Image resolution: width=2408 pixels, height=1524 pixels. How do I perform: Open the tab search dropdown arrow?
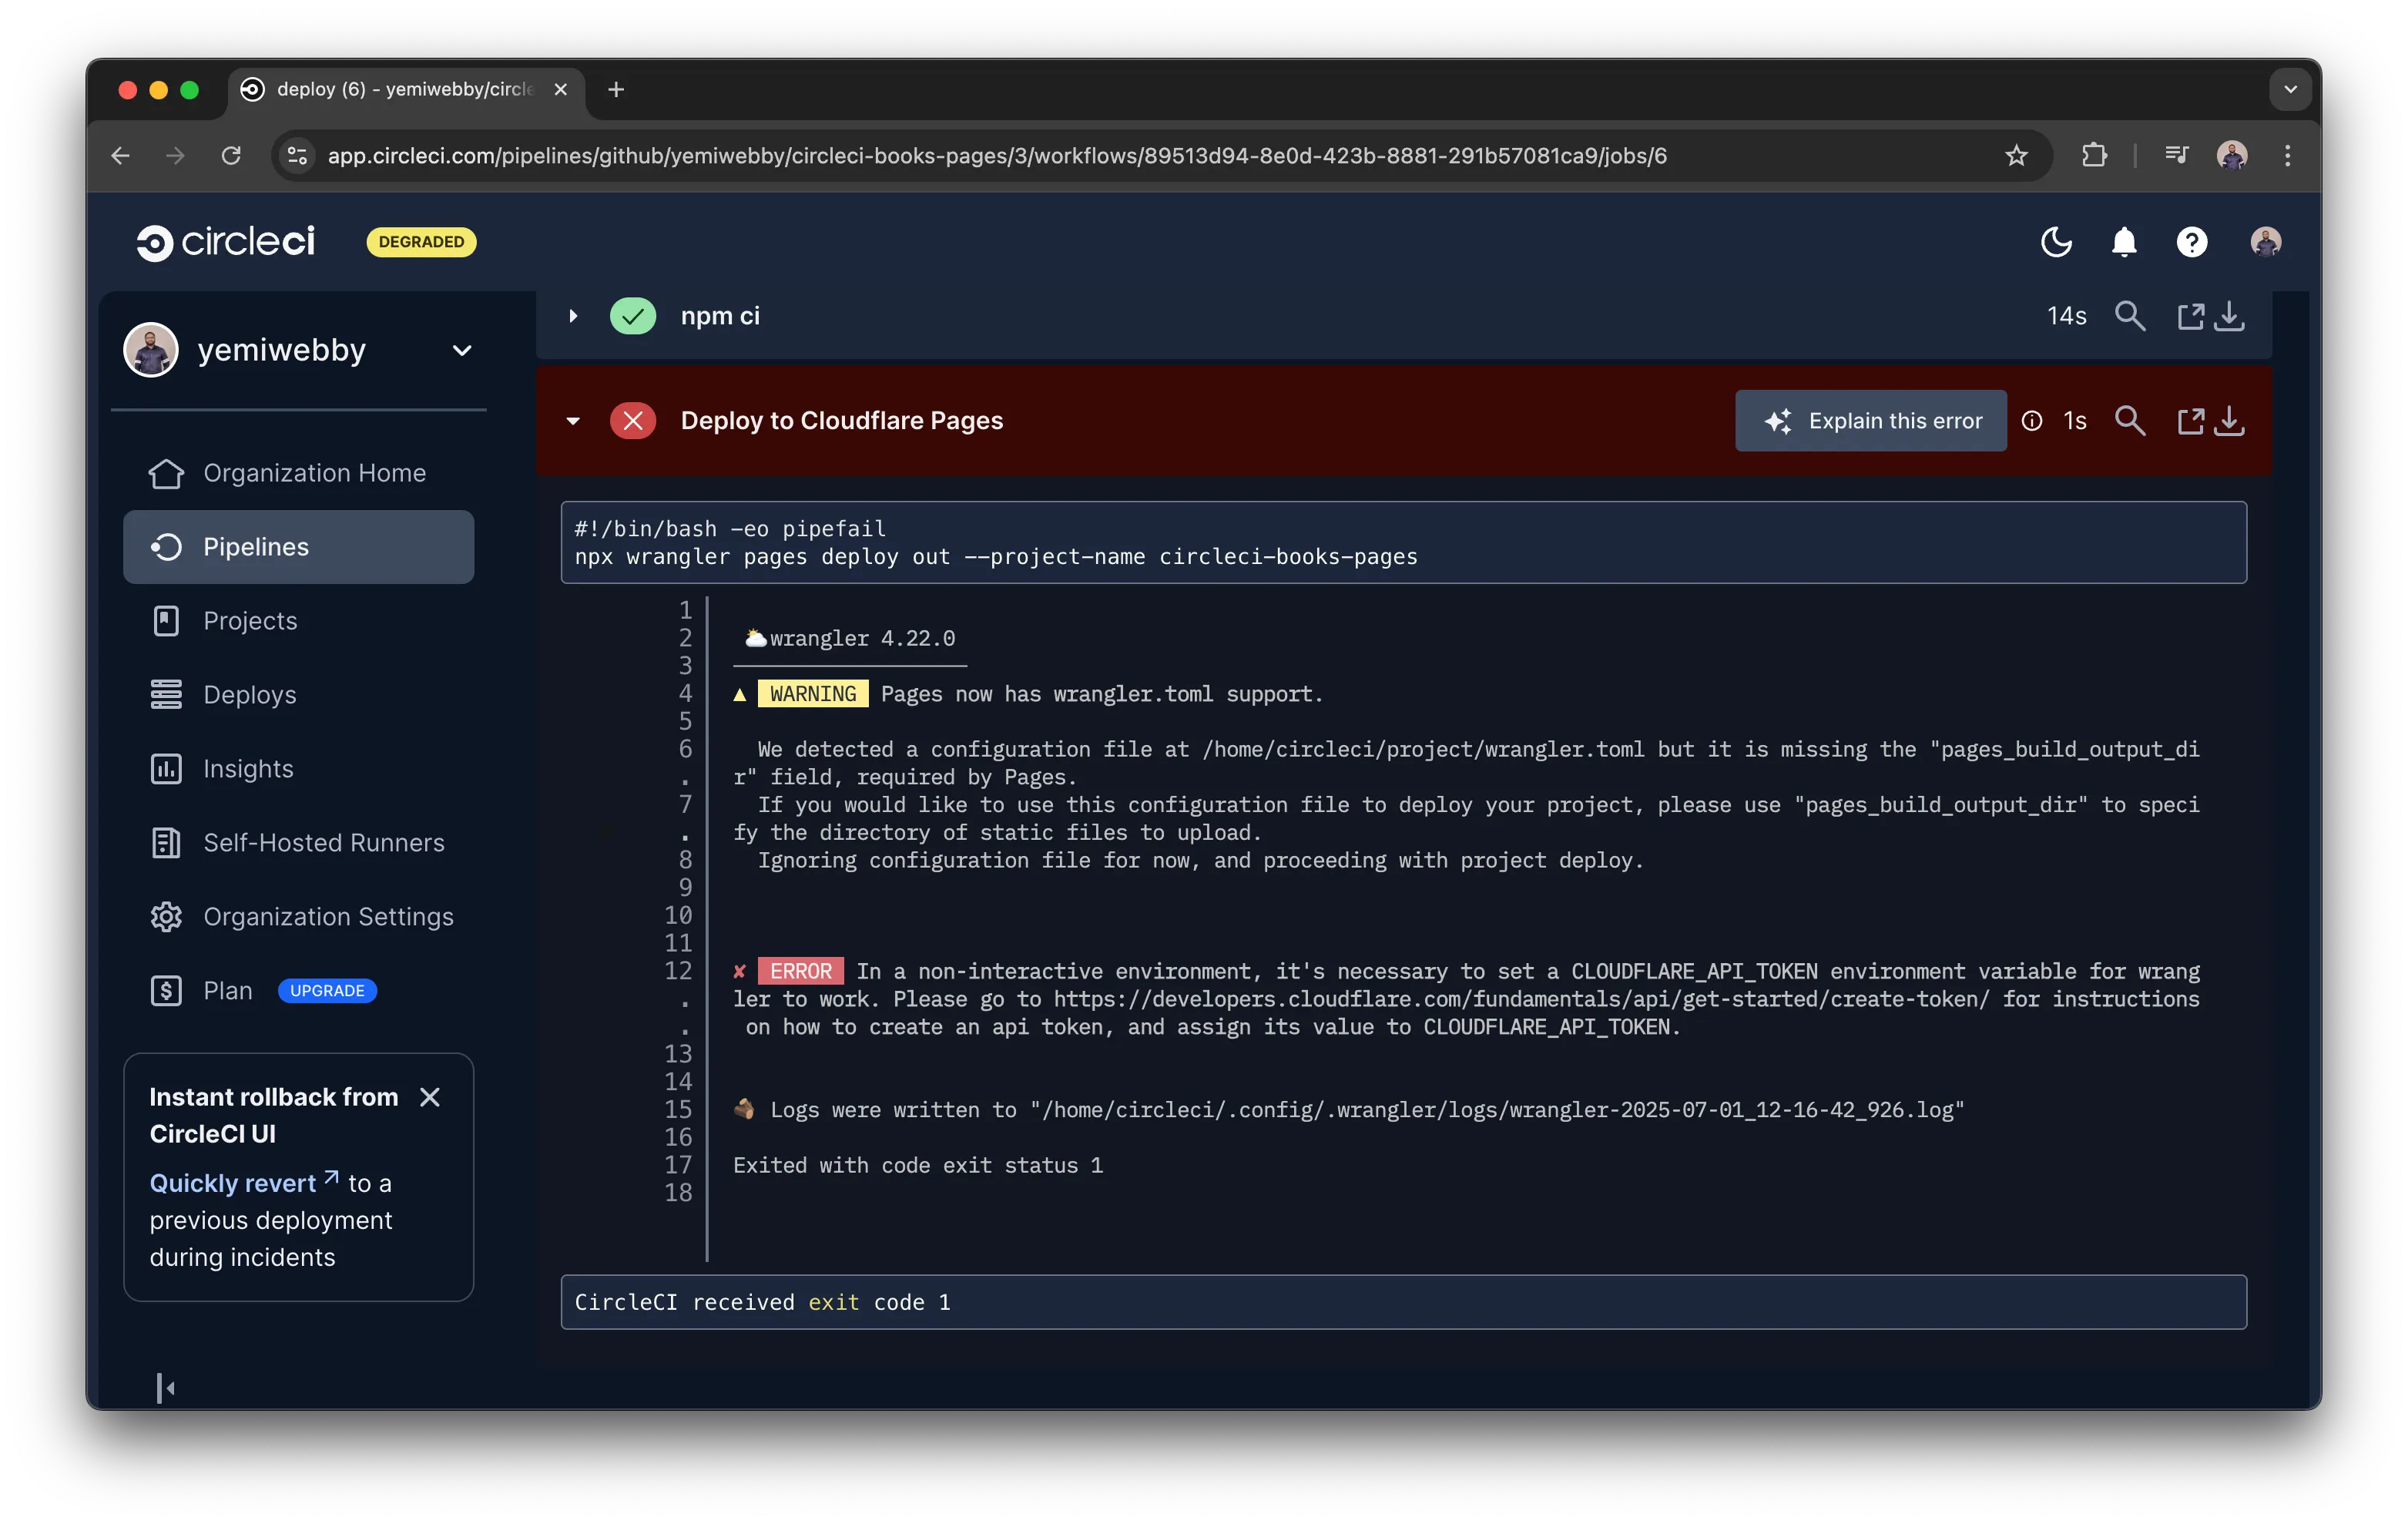pos(2290,89)
